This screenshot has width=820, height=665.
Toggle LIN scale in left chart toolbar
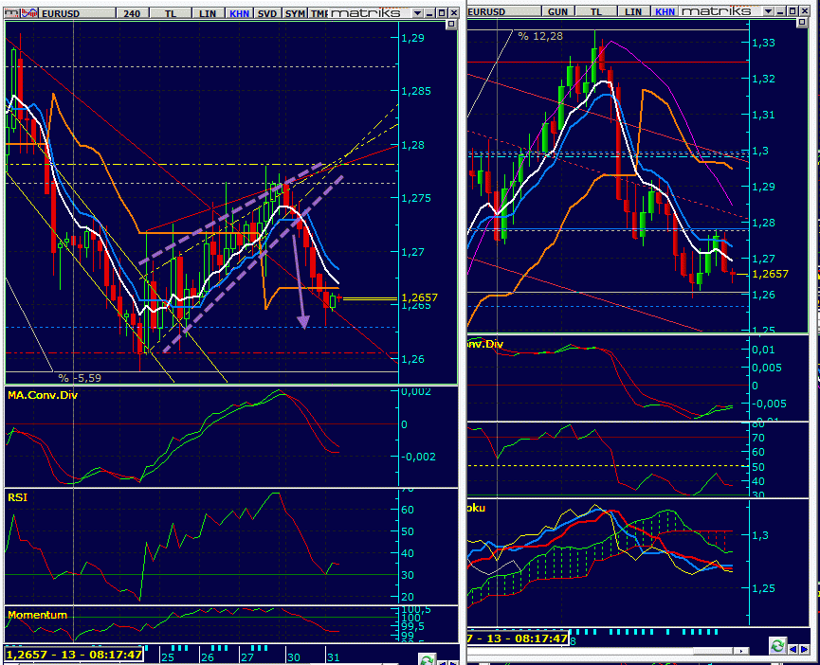click(209, 12)
